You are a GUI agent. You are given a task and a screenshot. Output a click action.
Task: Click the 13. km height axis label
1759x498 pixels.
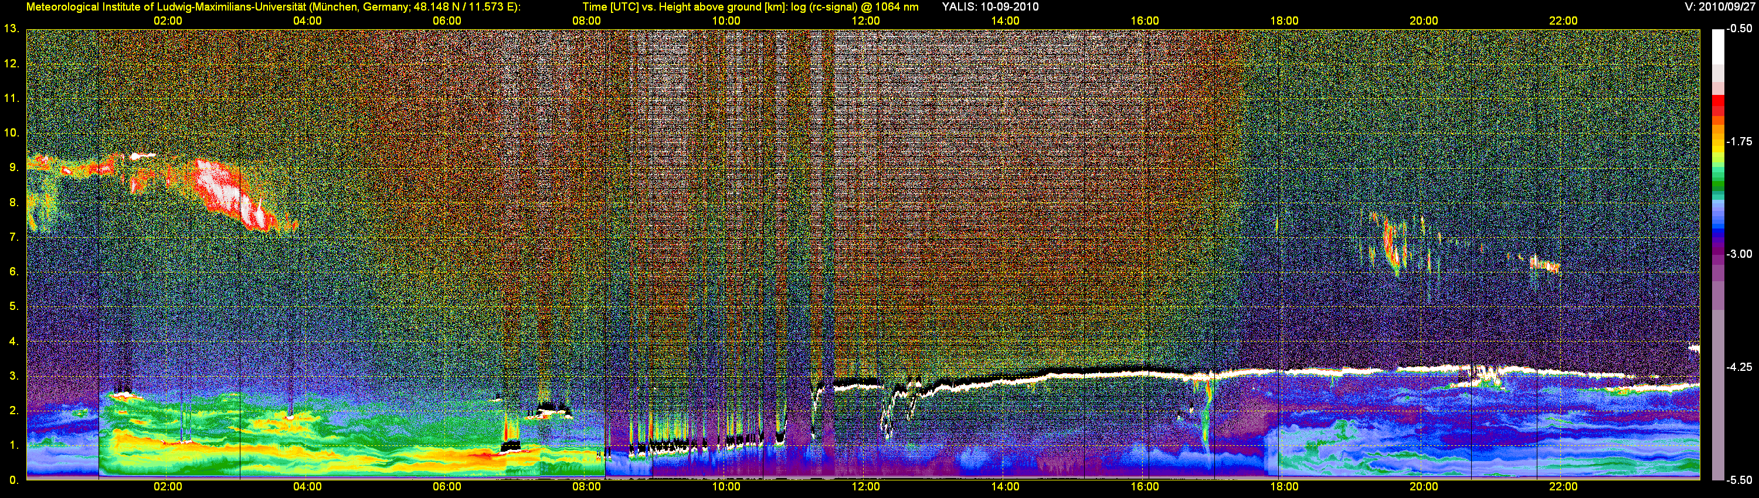[11, 29]
